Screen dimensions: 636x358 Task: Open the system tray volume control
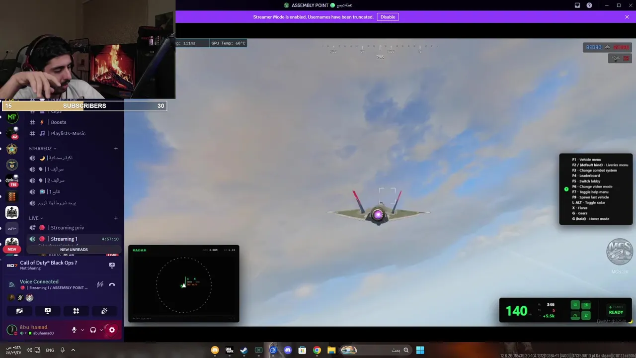tap(29, 350)
